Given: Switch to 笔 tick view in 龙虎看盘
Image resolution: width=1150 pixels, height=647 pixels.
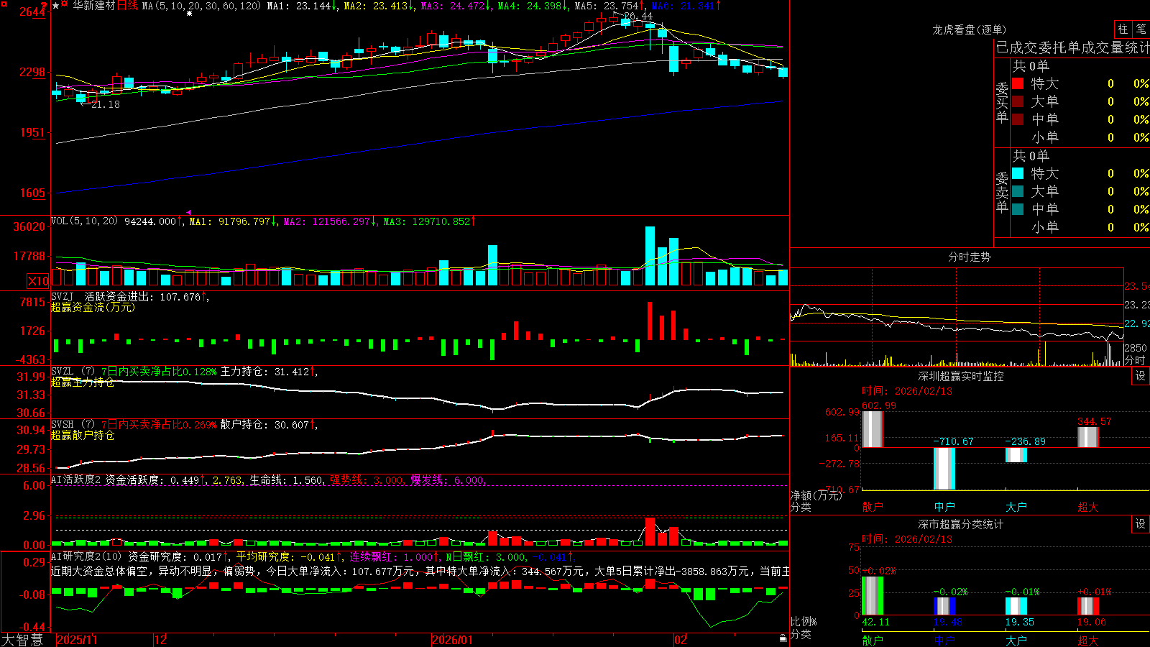Looking at the screenshot, I should point(1141,29).
